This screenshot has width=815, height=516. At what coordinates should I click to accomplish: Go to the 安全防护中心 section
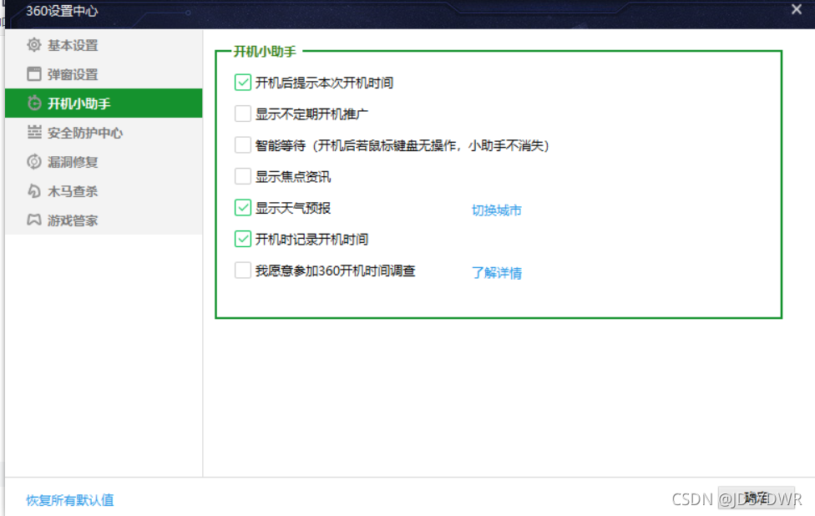click(104, 133)
